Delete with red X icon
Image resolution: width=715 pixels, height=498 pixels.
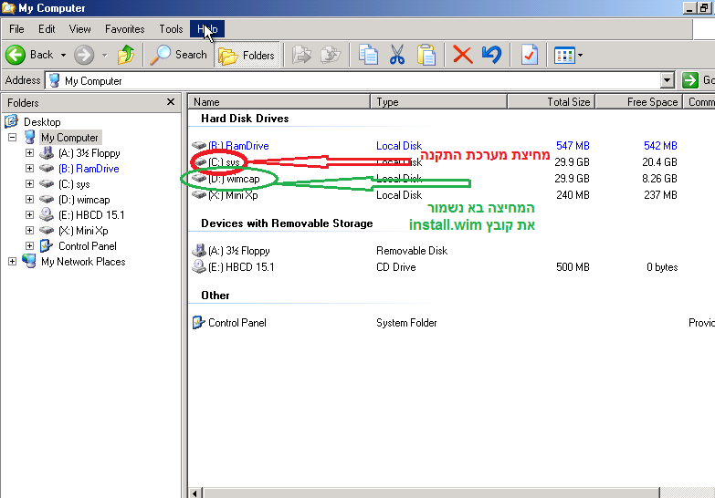tap(462, 55)
